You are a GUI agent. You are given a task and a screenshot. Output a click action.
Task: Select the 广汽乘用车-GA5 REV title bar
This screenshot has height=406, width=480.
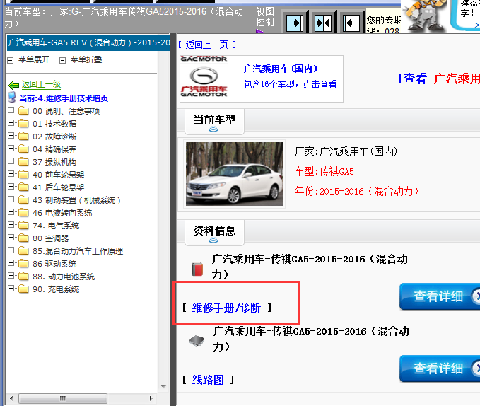89,42
